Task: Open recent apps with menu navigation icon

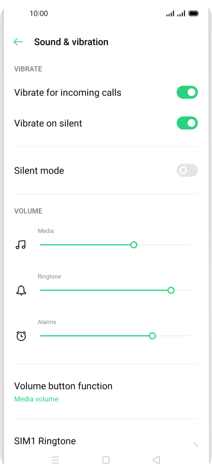Action: (x=55, y=459)
